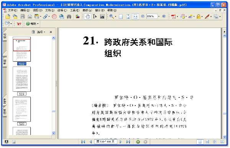This screenshot has width=230, height=148.
Task: Click the Send for Review icon
Action: point(191,16)
